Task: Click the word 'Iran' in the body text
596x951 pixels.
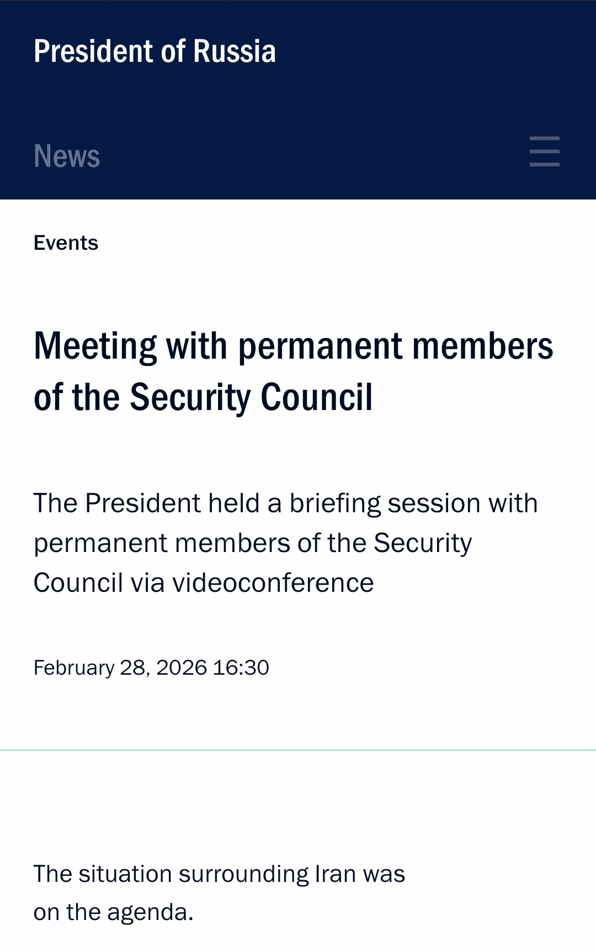Action: tap(335, 874)
